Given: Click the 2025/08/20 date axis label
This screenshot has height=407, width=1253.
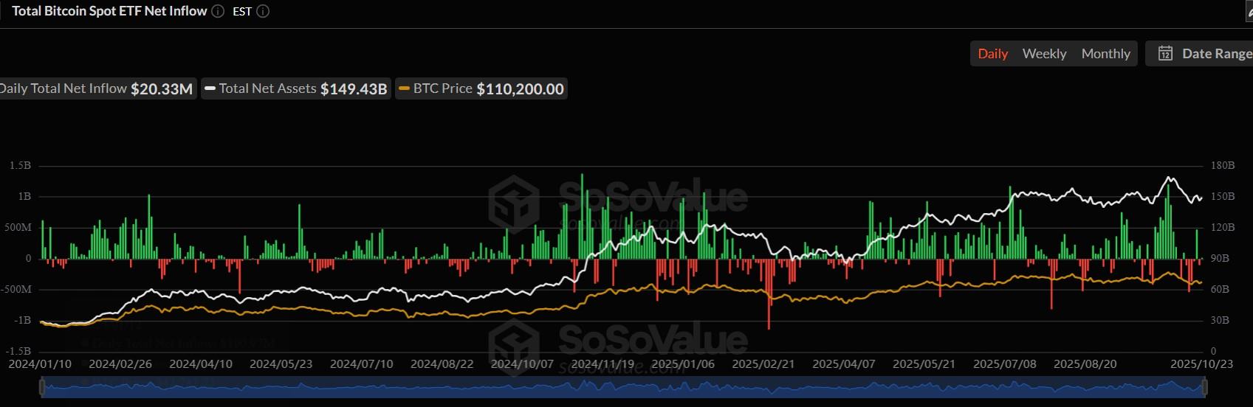Looking at the screenshot, I should pyautogui.click(x=1085, y=363).
